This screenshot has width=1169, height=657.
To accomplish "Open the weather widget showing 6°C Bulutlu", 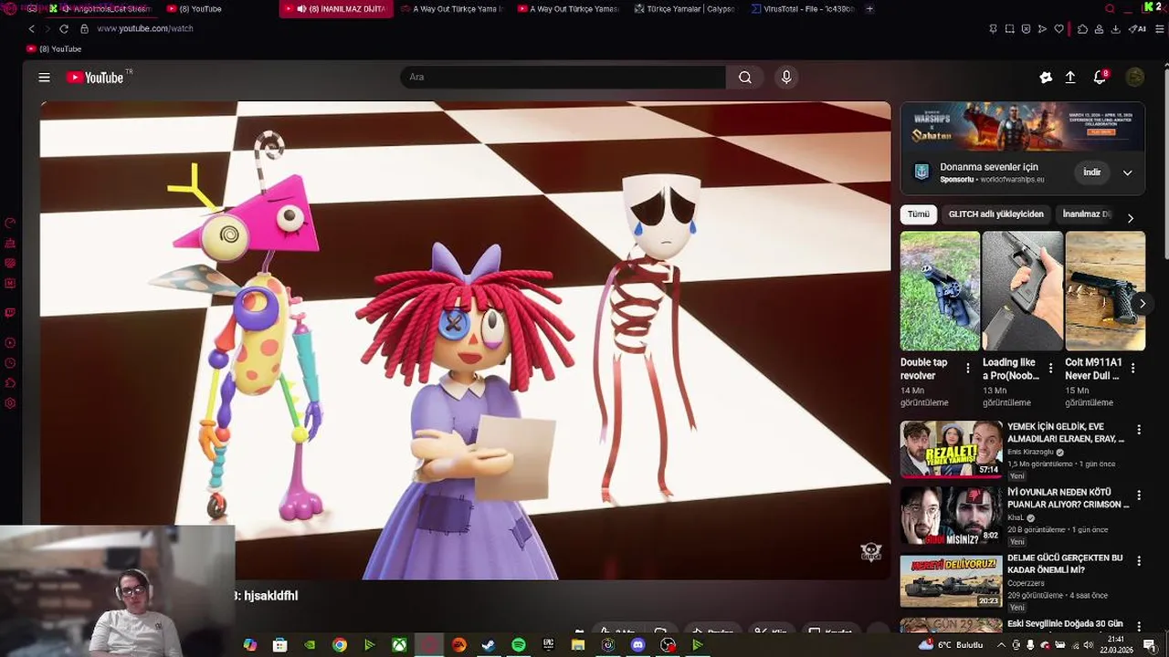I will [951, 645].
